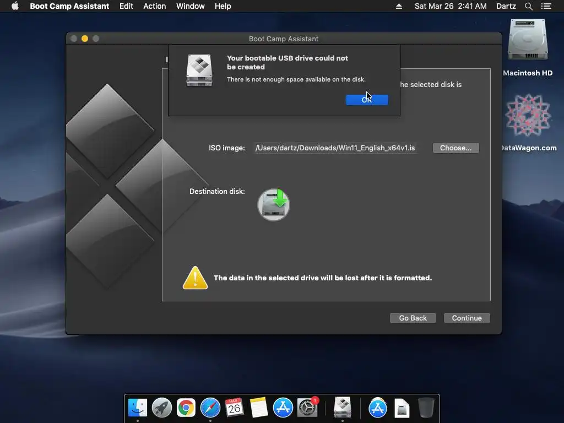Click the ISO image path field
Viewport: 564px width, 423px height.
click(335, 148)
